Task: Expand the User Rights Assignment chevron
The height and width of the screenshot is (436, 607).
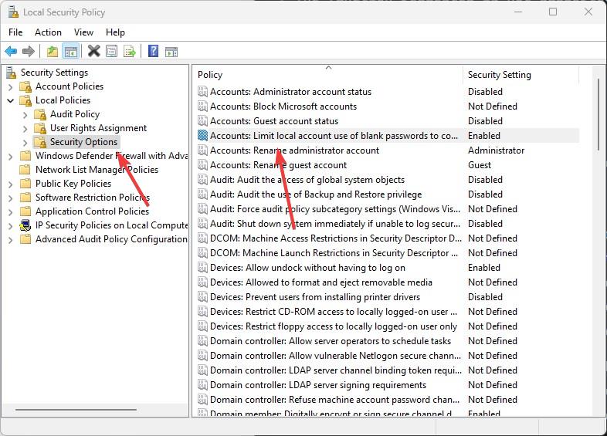Action: coord(25,129)
